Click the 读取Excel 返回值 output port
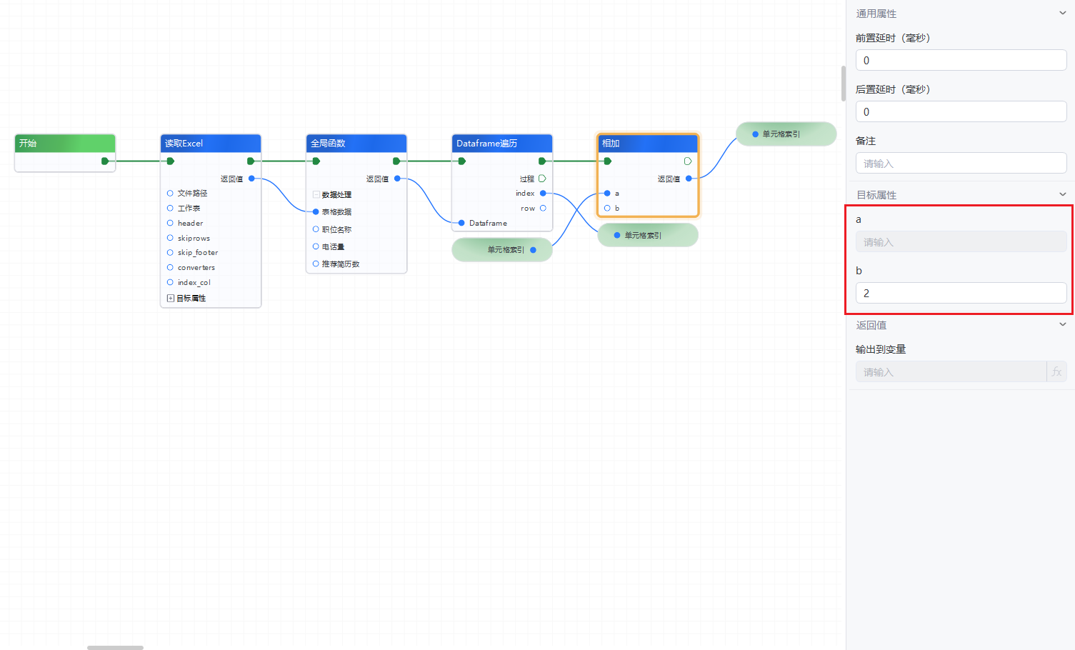Screen dimensions: 1075x650 (251, 179)
